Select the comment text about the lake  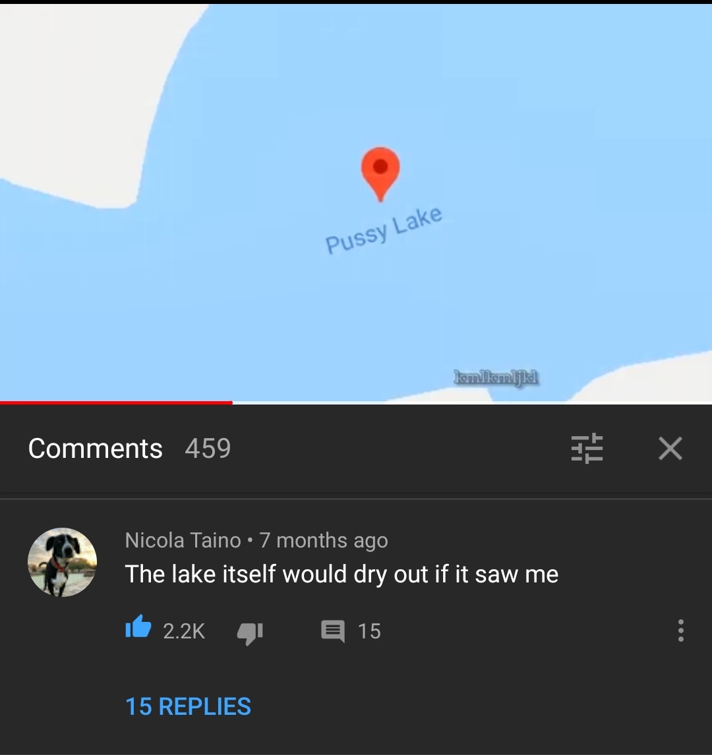(x=341, y=574)
